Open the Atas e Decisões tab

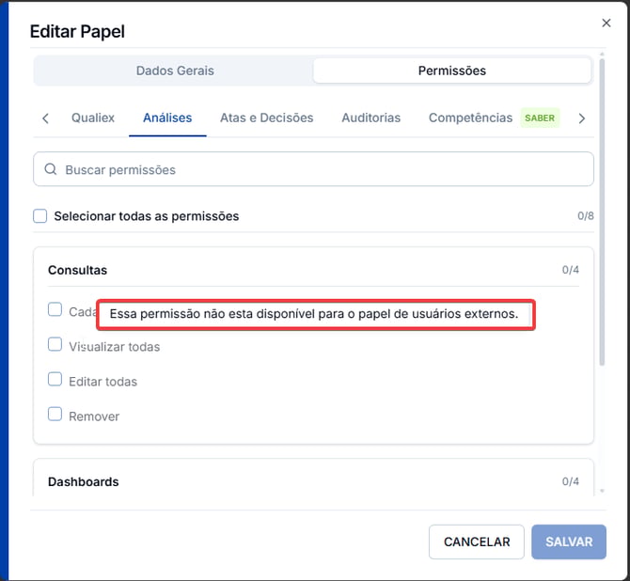pos(267,118)
